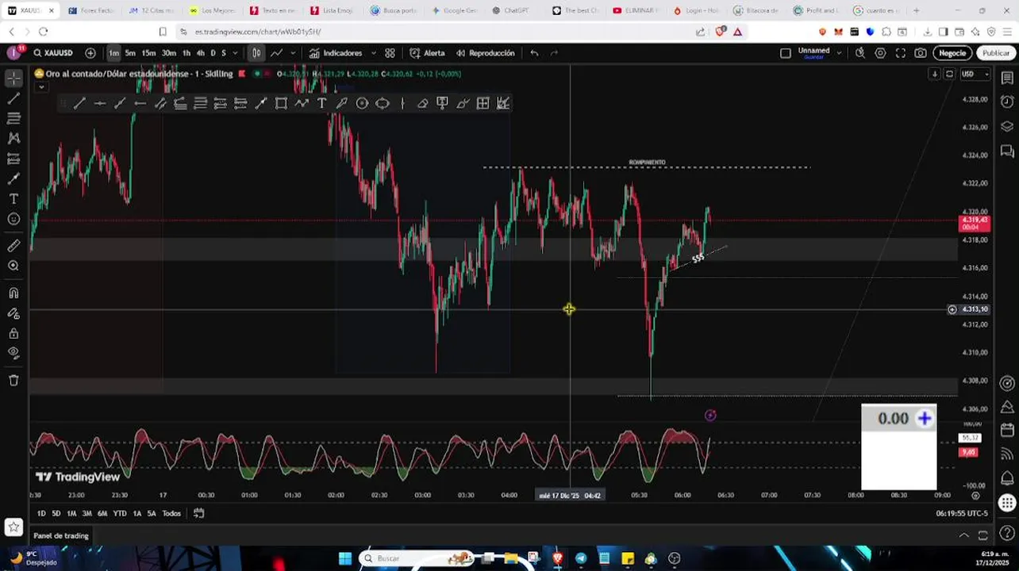Screen dimensions: 1019x571
Task: Take a chart snapshot with the camera icon
Action: (920, 53)
